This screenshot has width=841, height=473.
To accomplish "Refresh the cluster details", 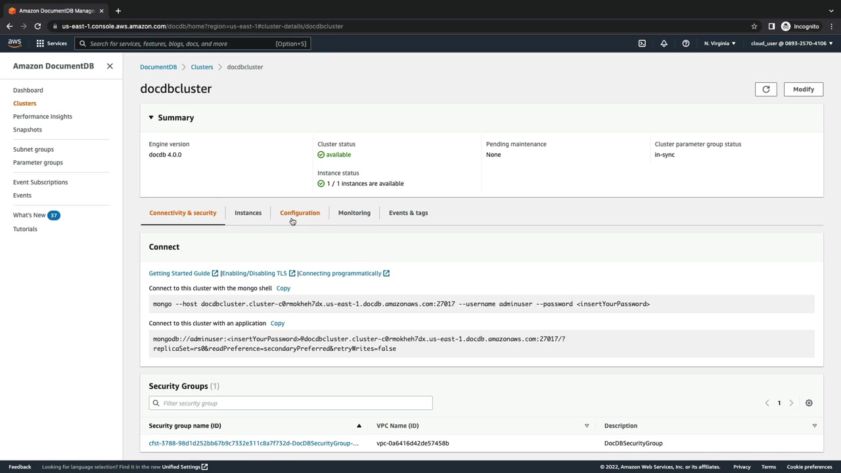I will 766,89.
